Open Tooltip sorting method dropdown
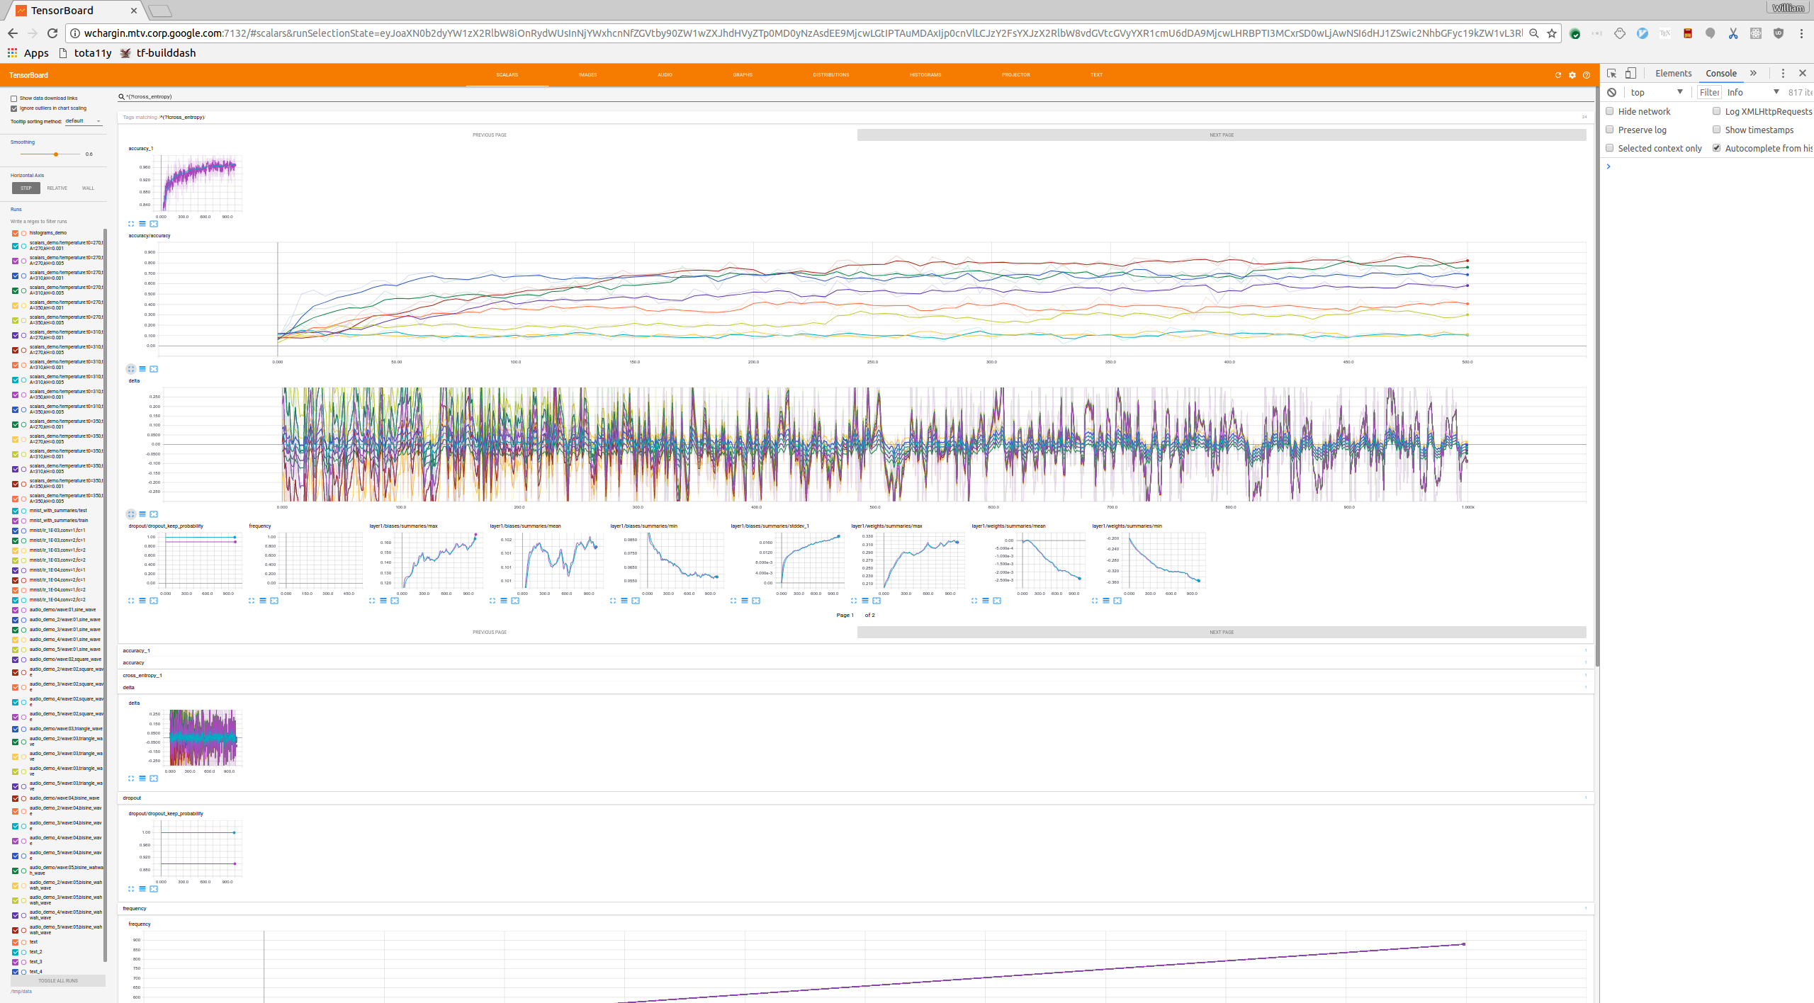 pos(84,121)
